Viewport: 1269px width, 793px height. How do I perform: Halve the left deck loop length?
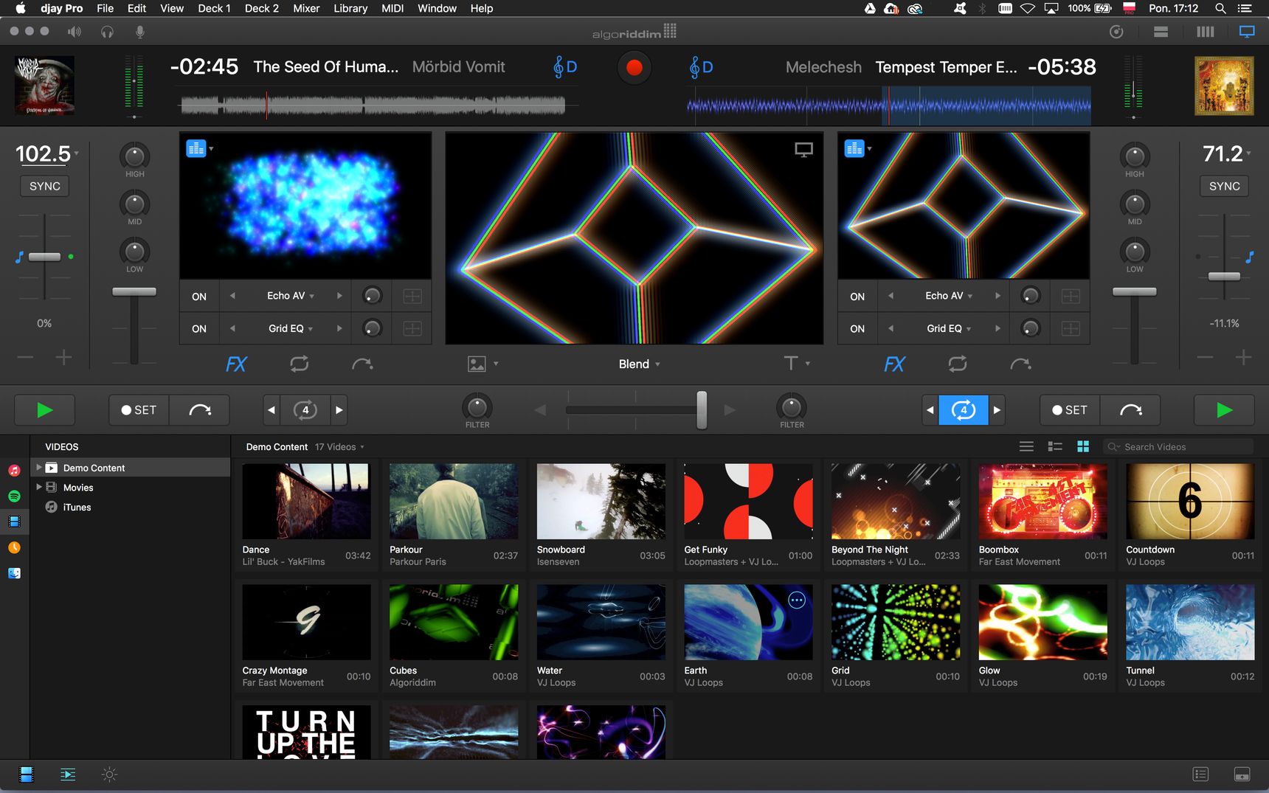pyautogui.click(x=272, y=410)
